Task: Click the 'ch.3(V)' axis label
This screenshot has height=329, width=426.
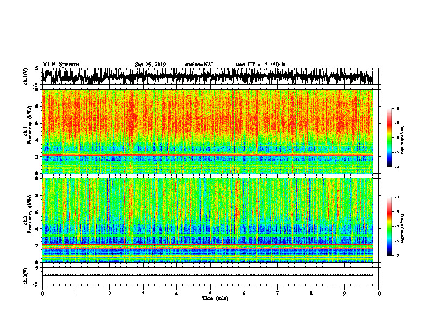Action: tap(26, 276)
